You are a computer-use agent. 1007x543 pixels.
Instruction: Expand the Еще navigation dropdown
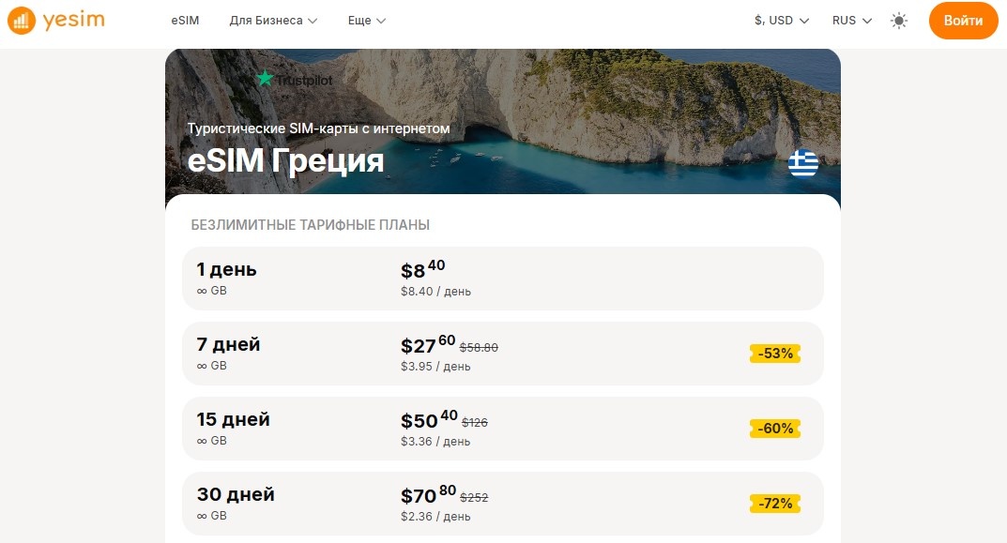click(x=366, y=20)
